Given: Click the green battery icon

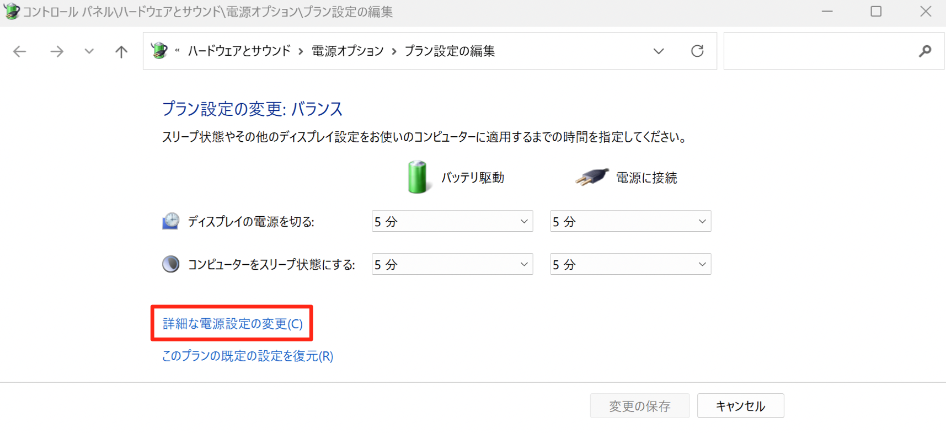Looking at the screenshot, I should pyautogui.click(x=417, y=177).
